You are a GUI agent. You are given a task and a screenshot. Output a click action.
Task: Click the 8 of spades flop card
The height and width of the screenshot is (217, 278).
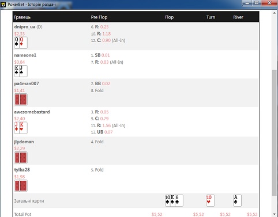click(179, 200)
